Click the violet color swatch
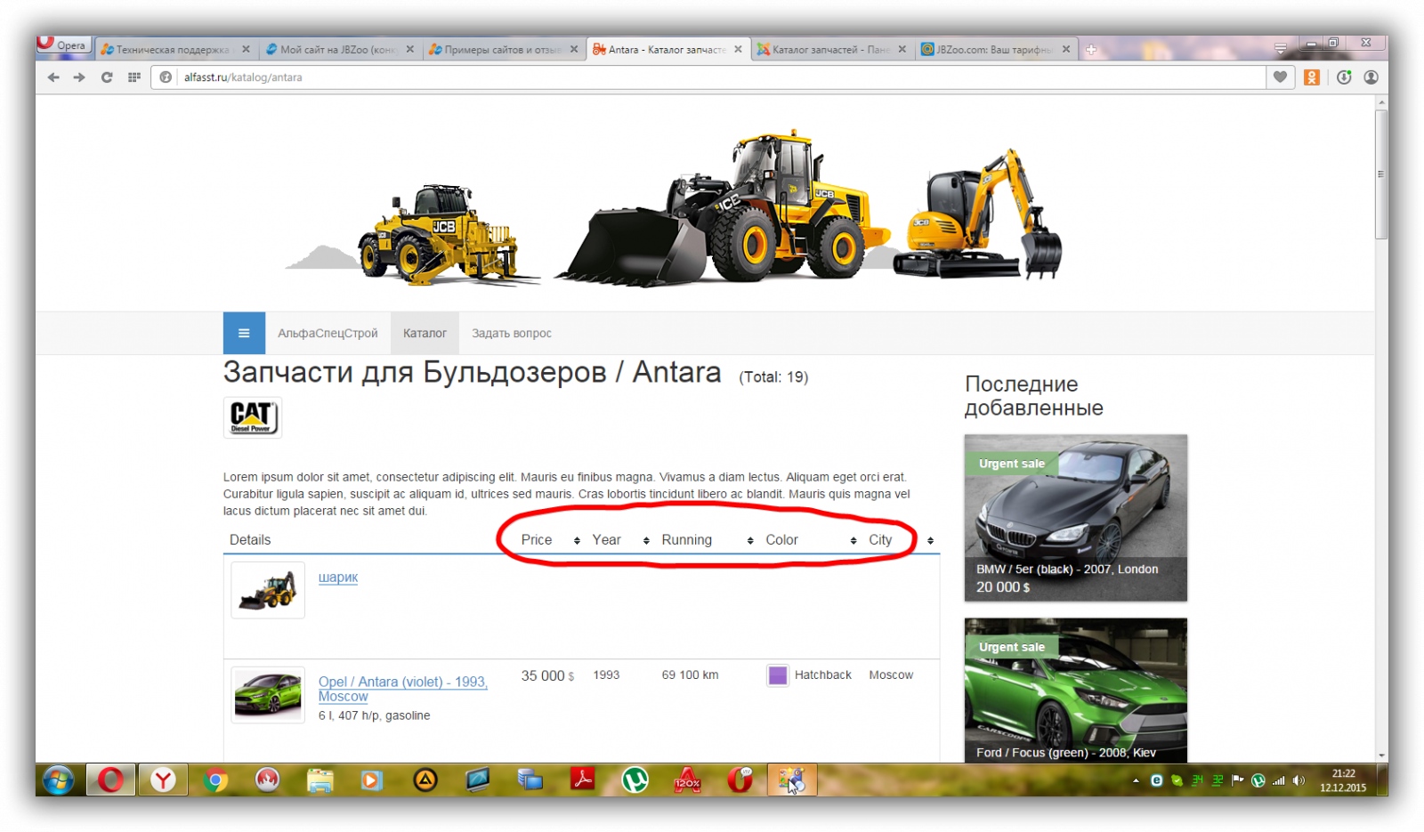 point(778,675)
